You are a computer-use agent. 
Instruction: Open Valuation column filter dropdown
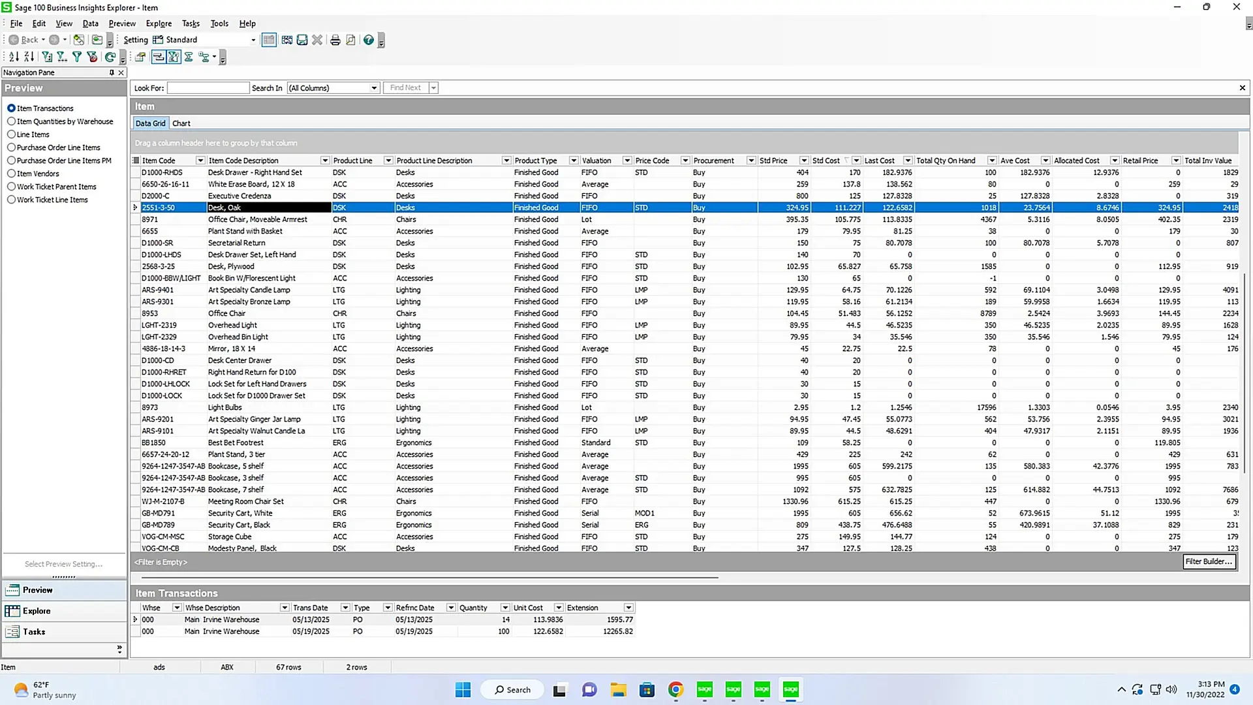pos(627,161)
